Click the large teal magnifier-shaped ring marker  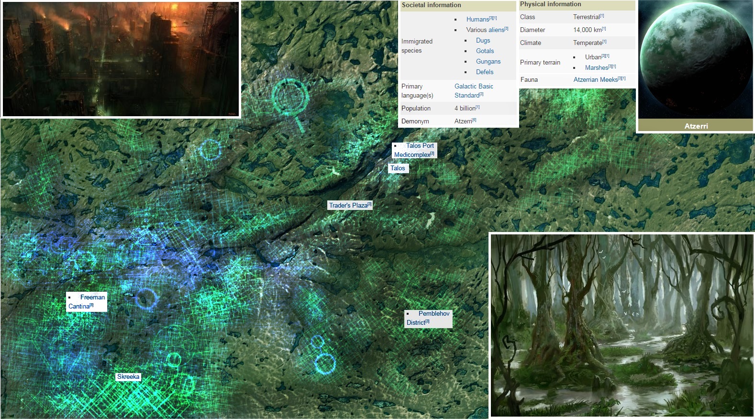[289, 98]
